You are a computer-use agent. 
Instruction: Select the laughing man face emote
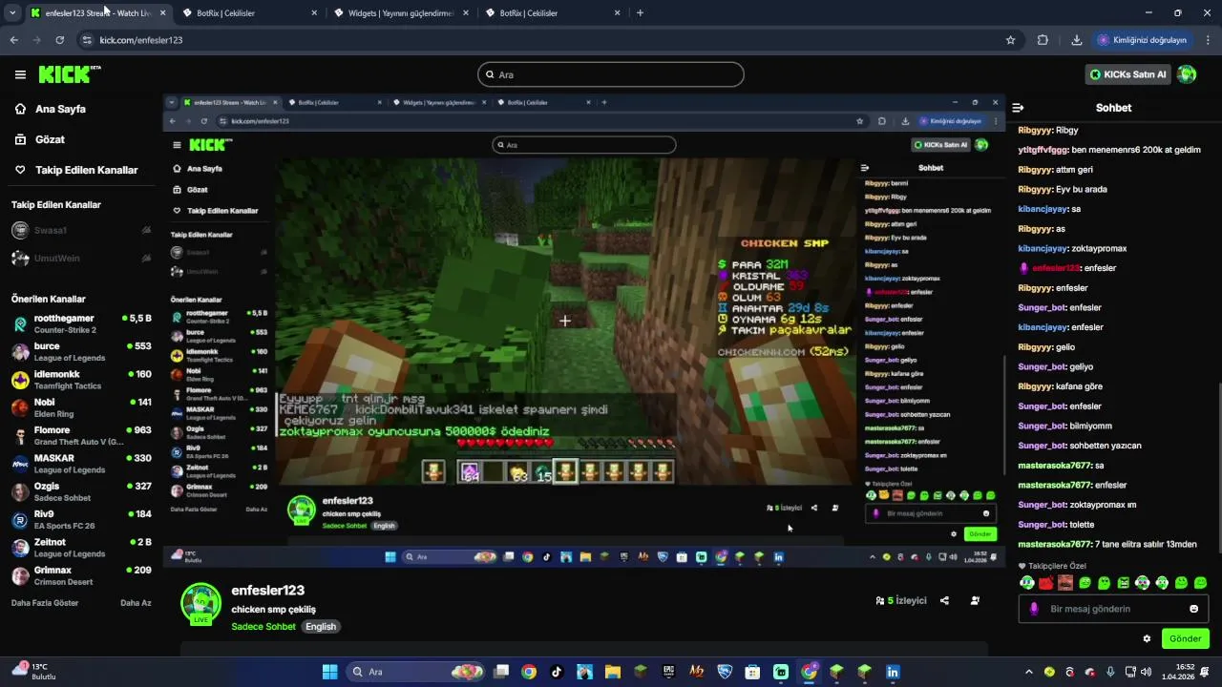[1065, 583]
